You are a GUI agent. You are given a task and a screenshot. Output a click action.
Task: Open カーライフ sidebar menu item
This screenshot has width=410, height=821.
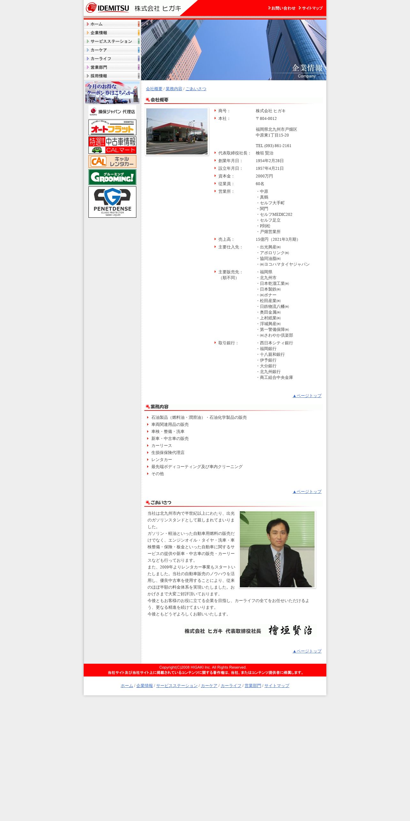coord(112,59)
